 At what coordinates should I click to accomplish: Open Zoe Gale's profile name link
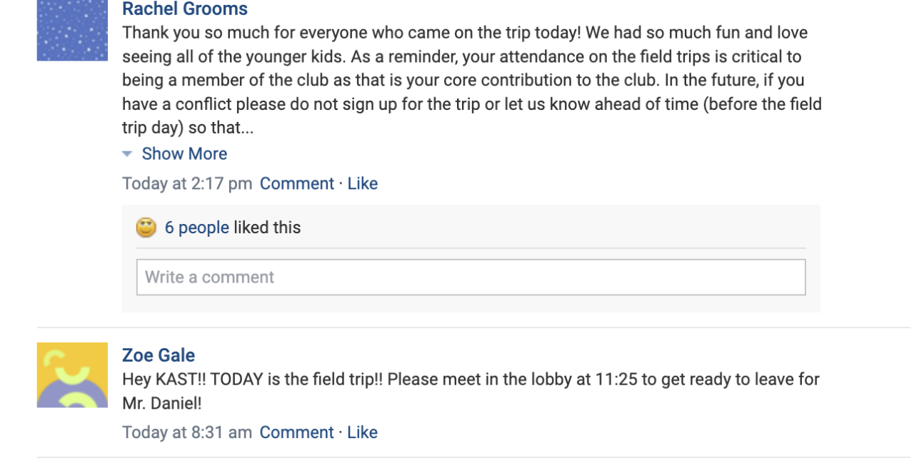[x=159, y=355]
